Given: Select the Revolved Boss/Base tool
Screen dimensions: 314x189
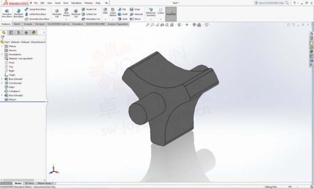Looking at the screenshot, I should click(18, 13).
